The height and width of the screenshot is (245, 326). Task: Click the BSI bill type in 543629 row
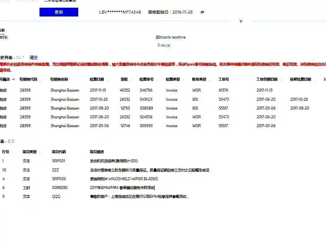click(x=195, y=99)
